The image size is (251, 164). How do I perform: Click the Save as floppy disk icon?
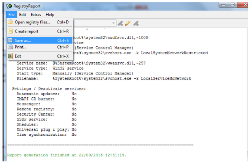pyautogui.click(x=10, y=40)
